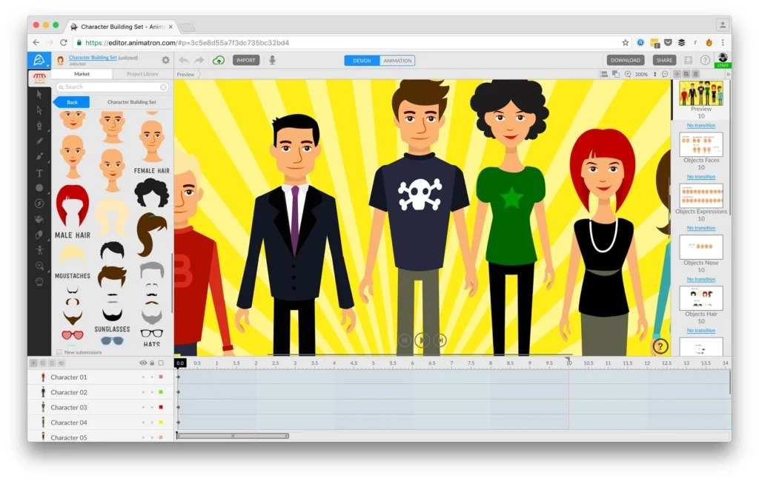The height and width of the screenshot is (481, 759).
Task: Click the Character 02 green color swatch
Action: 160,392
